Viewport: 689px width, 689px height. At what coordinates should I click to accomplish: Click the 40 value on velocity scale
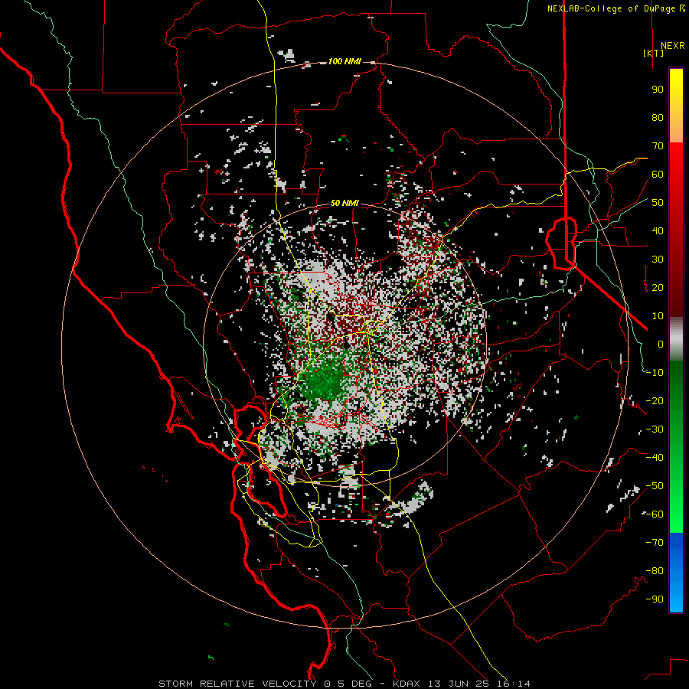[658, 231]
